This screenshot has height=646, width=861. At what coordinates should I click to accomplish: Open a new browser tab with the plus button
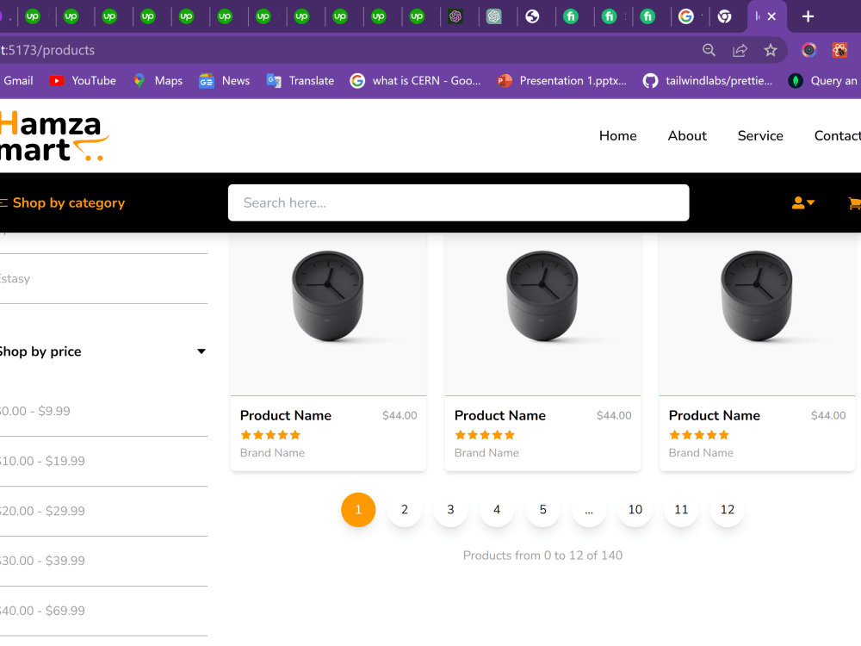808,16
